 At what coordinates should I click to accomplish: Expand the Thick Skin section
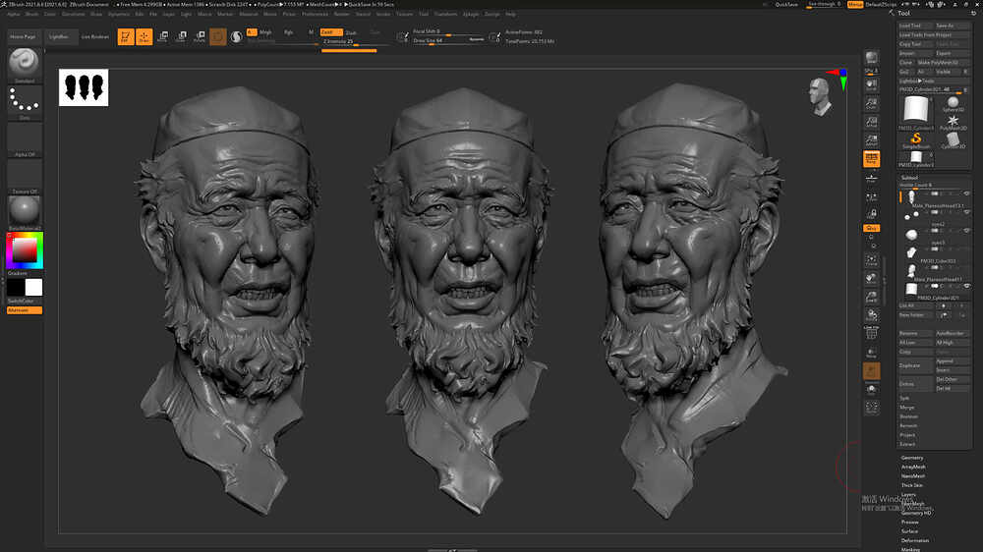click(x=912, y=485)
